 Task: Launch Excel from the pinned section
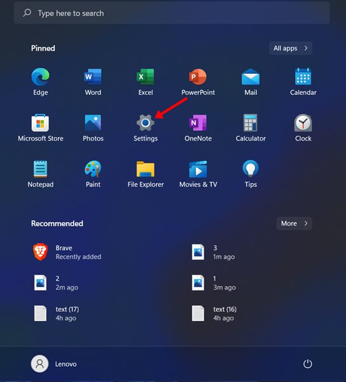pyautogui.click(x=146, y=82)
